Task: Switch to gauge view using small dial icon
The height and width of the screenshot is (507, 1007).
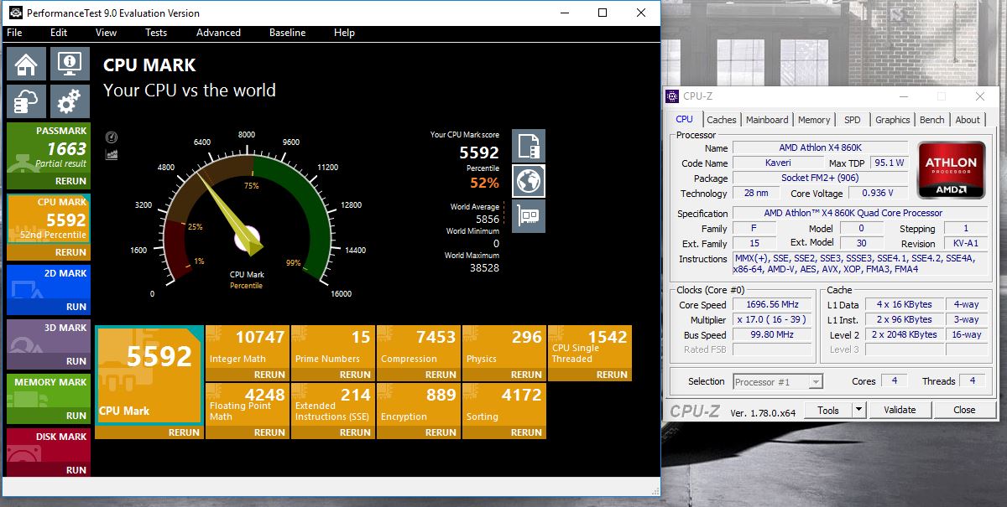Action: tap(112, 137)
